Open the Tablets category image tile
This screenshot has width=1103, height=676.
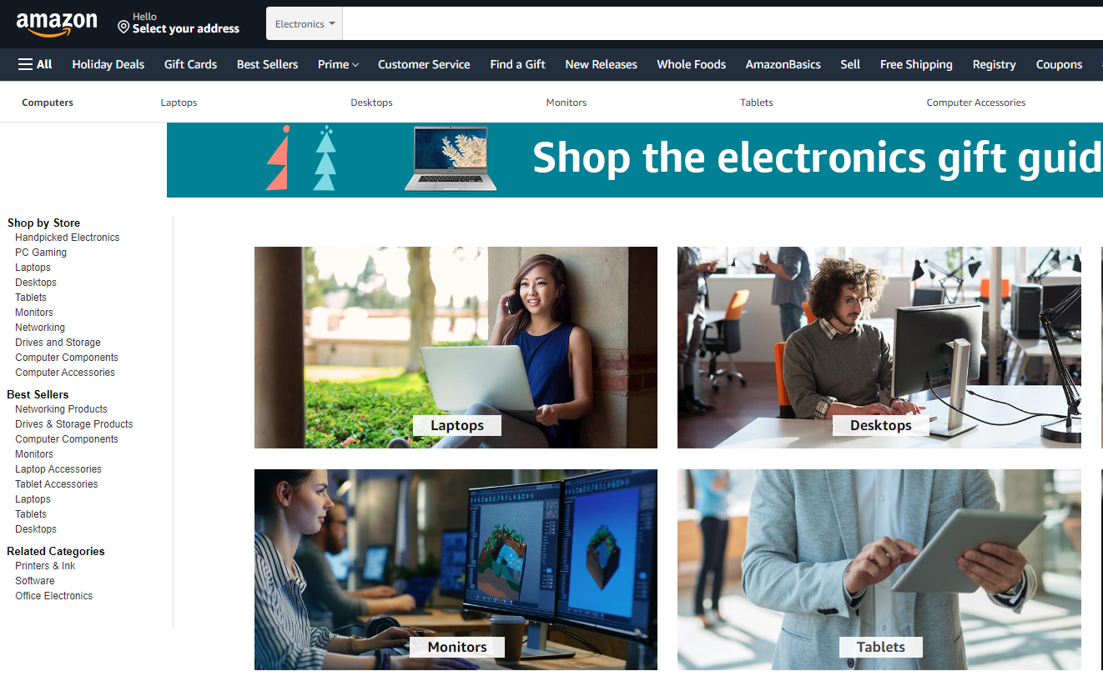pos(879,569)
